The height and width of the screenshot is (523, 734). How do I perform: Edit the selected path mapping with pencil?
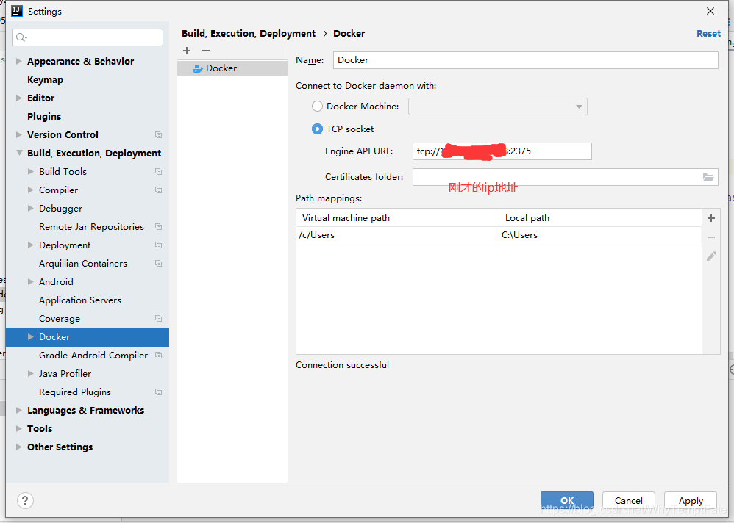tap(711, 256)
